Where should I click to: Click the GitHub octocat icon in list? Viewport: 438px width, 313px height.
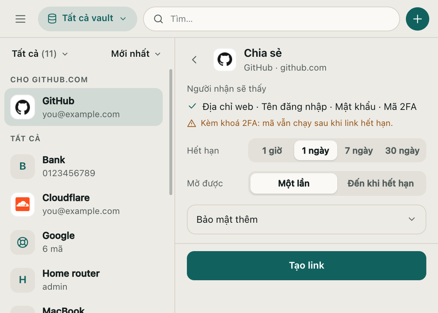click(23, 107)
